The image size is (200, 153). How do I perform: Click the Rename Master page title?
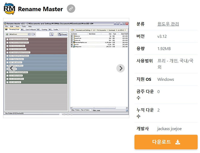click(x=41, y=9)
